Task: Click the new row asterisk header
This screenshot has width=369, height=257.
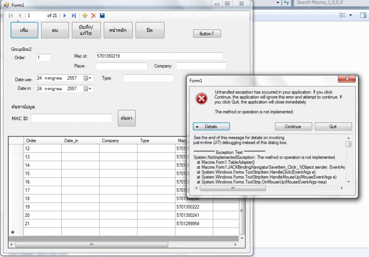Action: [x=16, y=232]
